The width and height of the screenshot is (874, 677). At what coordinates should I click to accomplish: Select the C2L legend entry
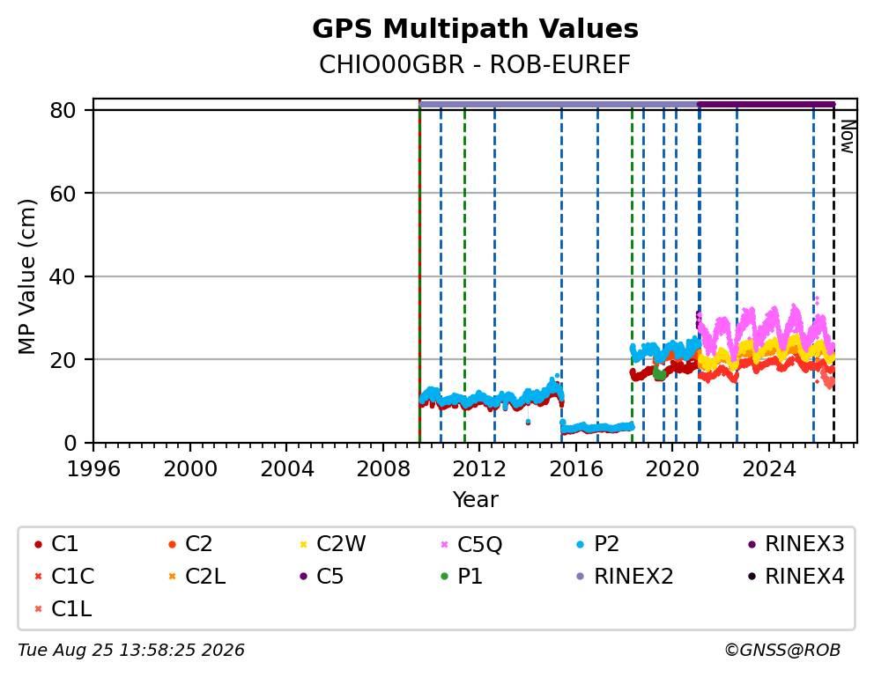pyautogui.click(x=196, y=577)
